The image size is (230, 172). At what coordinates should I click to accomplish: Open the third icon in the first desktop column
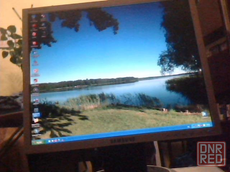click(34, 34)
